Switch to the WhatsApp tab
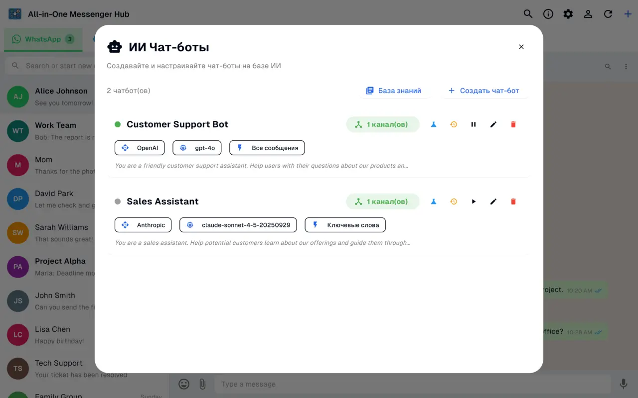 [43, 39]
